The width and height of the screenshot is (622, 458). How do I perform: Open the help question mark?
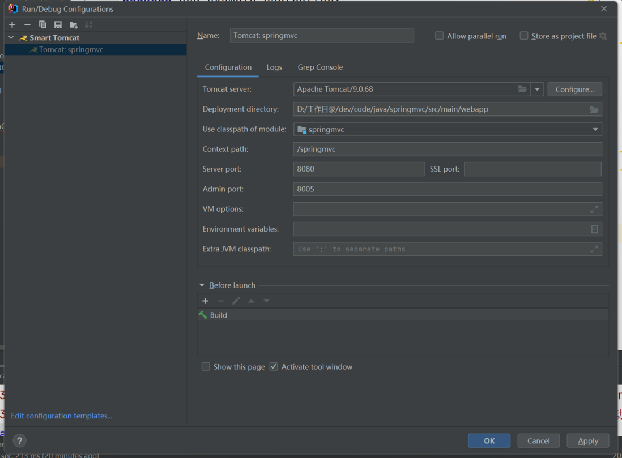click(x=19, y=440)
